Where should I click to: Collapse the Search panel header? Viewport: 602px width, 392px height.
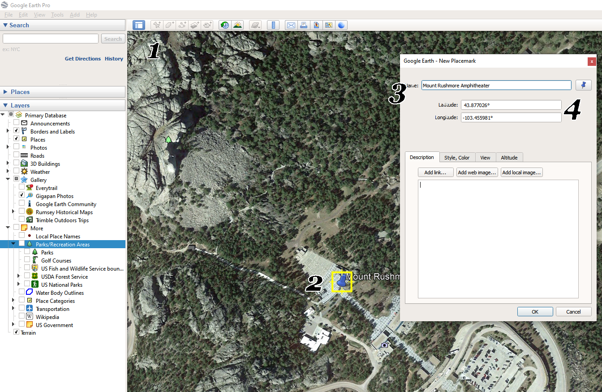[x=63, y=25]
